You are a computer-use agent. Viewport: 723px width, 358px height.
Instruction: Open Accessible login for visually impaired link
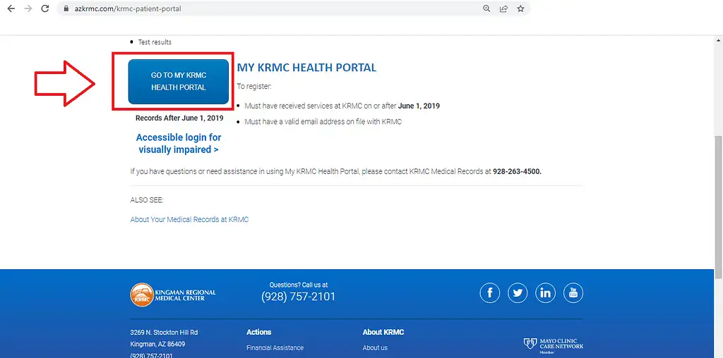(179, 143)
